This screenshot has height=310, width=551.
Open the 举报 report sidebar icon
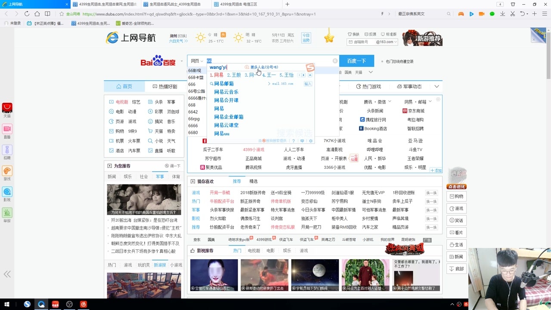pyautogui.click(x=7, y=213)
